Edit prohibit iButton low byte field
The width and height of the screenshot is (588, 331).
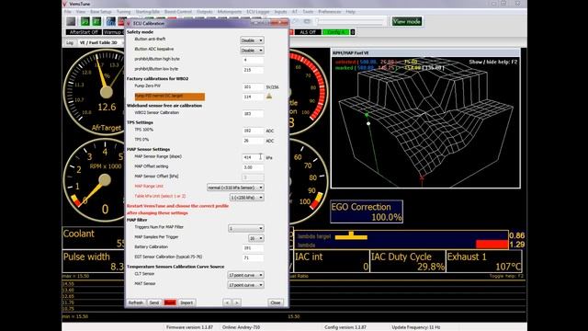coord(253,70)
